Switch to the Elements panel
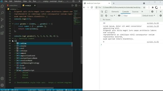163x91 pixels. [115, 12]
